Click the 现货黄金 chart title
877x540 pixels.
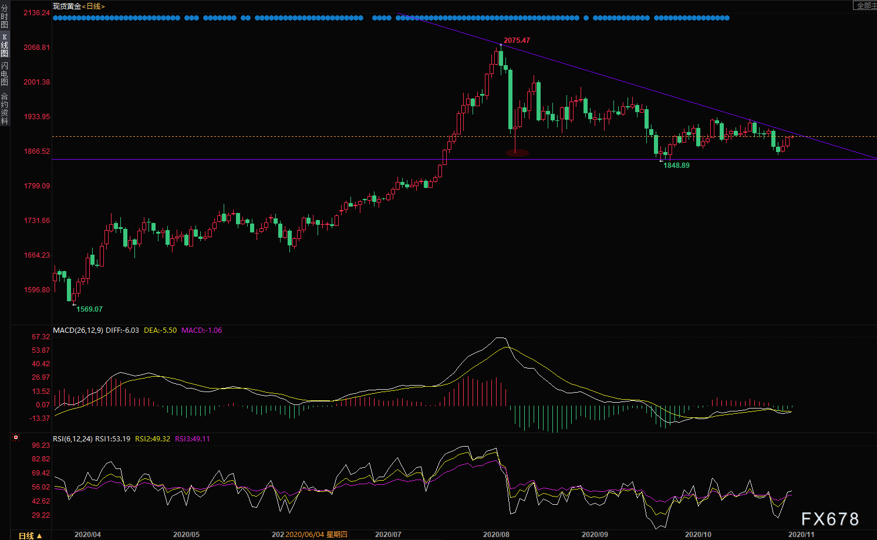pos(67,6)
